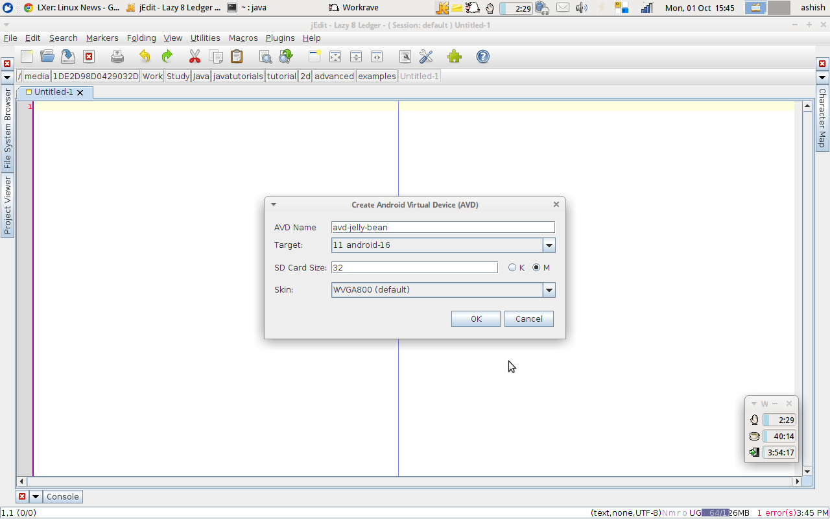
Task: Cancel the Create AVD dialog
Action: point(528,319)
